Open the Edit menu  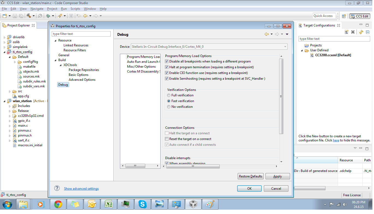point(13,9)
